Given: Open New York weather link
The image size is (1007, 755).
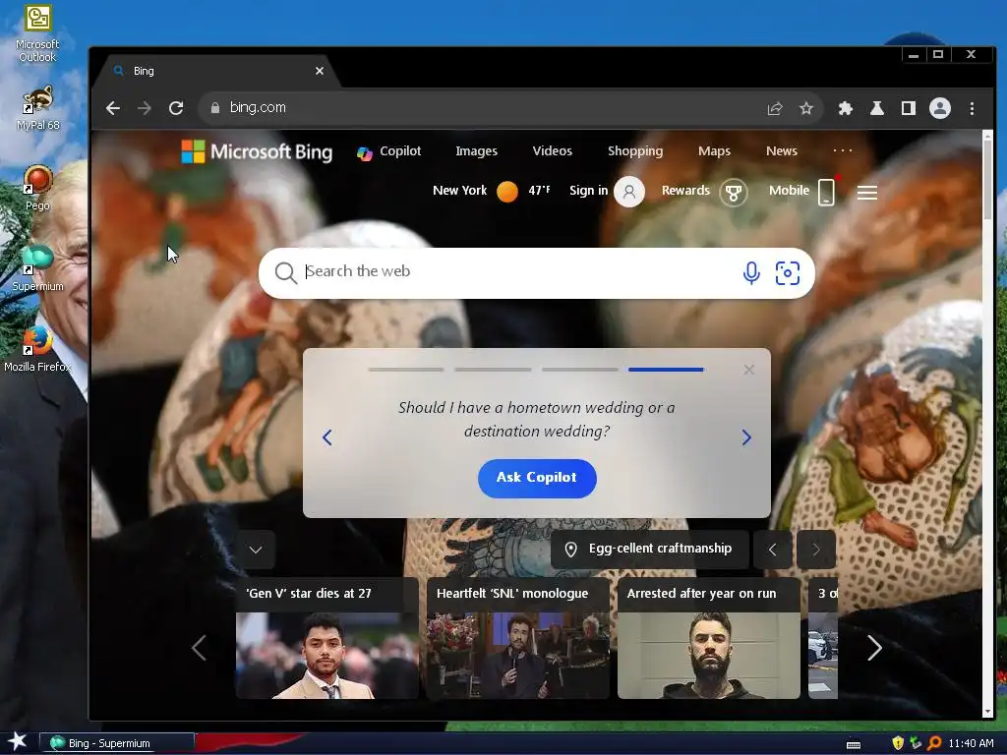Looking at the screenshot, I should coord(491,191).
